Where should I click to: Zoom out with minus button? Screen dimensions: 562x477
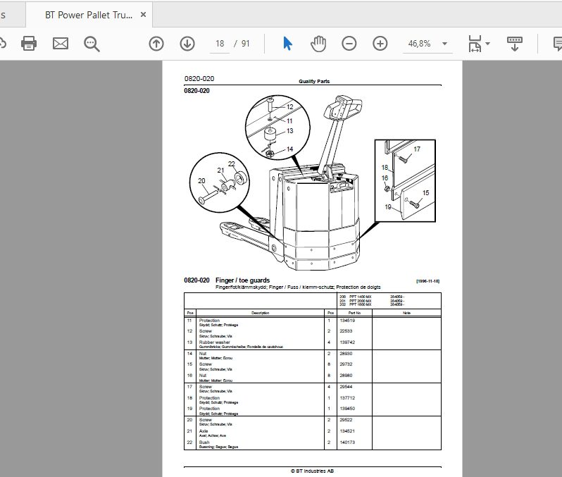349,44
